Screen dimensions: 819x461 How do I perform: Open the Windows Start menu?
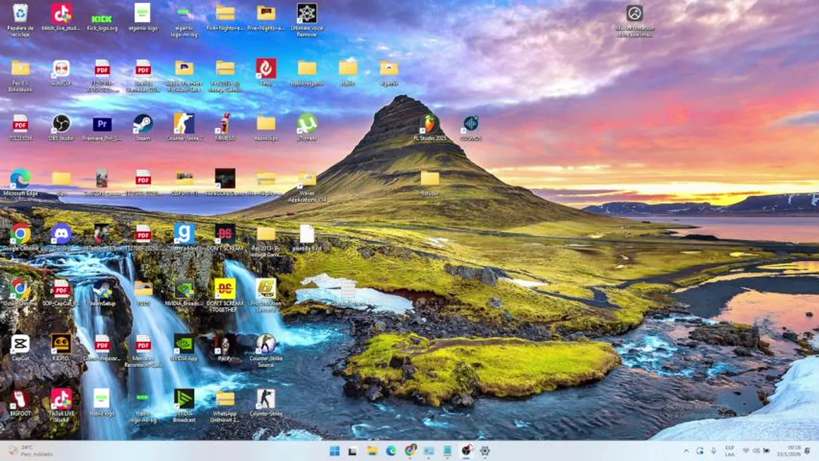click(335, 451)
